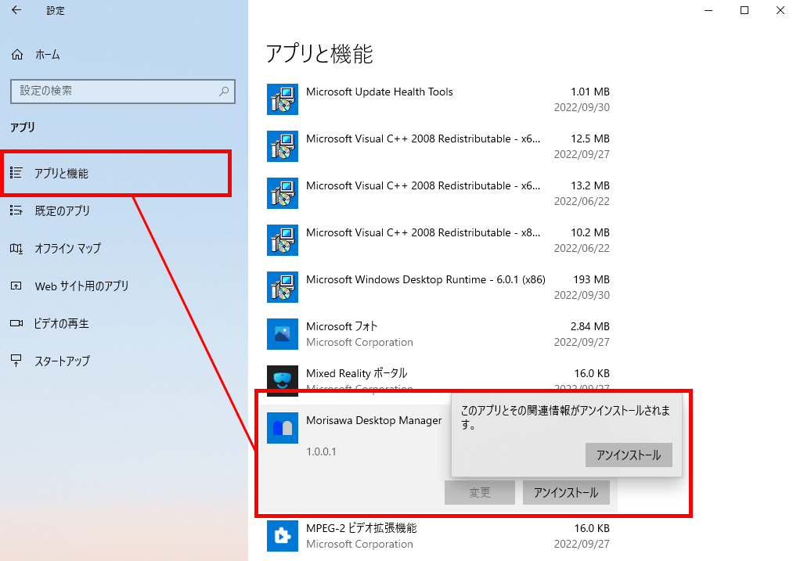Click アンインストール button below Morisawa entry
The width and height of the screenshot is (793, 561).
point(566,493)
